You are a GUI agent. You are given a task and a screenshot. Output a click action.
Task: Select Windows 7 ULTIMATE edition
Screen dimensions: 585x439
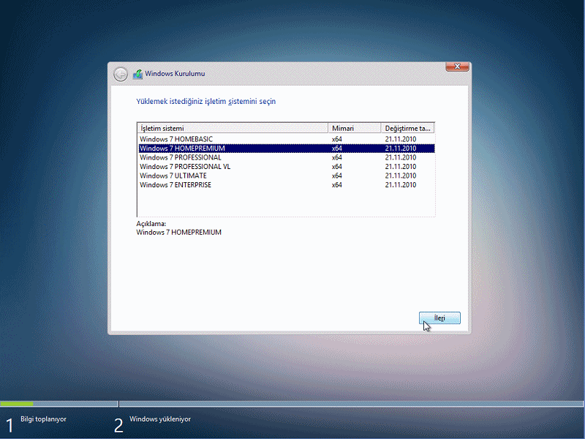(x=287, y=176)
